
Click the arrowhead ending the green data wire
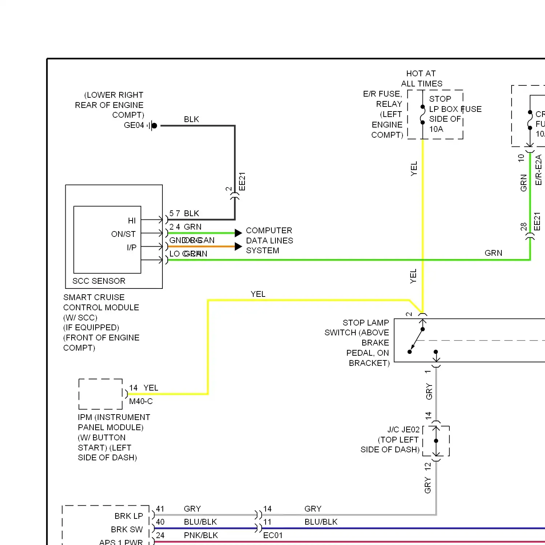[x=238, y=233]
